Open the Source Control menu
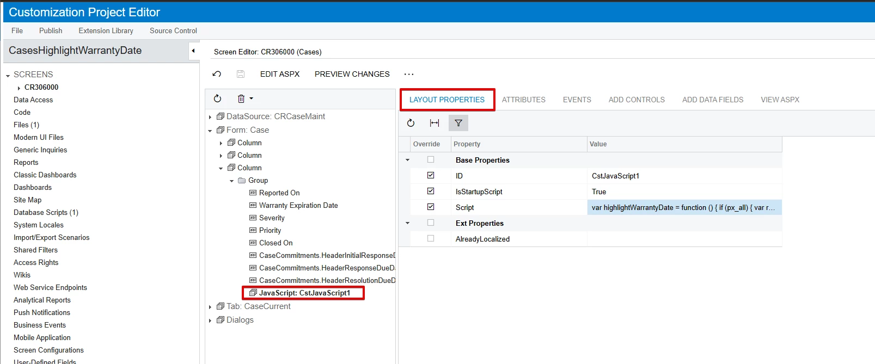 coord(173,31)
